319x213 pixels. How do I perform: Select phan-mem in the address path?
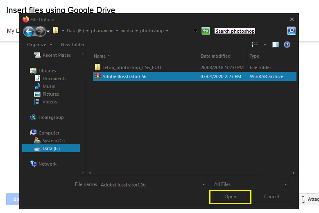coord(102,31)
